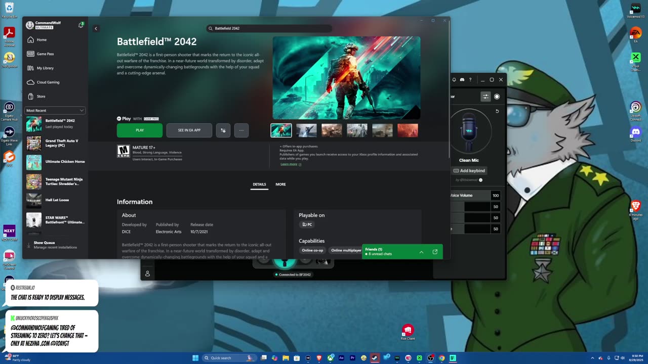
Task: Expand the Friends chat panel chevron
Action: click(x=421, y=252)
